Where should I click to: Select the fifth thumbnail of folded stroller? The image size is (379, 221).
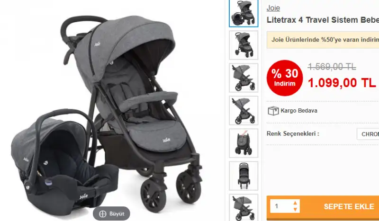coord(244,143)
